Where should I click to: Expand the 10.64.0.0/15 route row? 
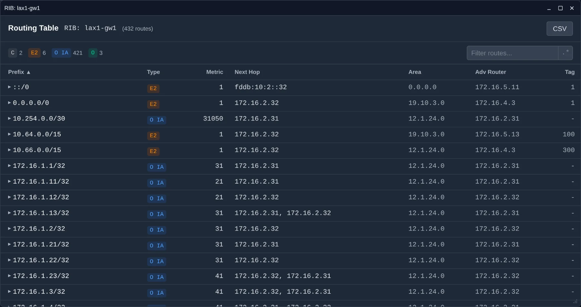(x=9, y=134)
